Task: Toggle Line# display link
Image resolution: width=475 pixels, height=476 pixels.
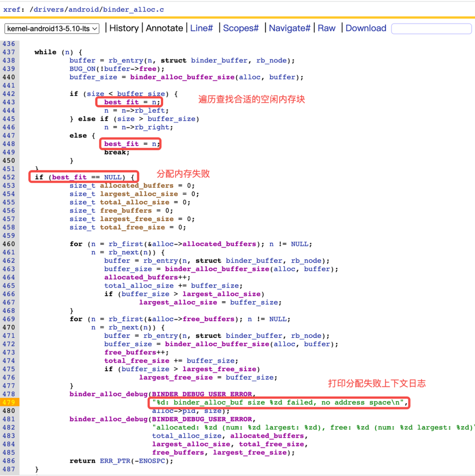Action: [x=201, y=28]
